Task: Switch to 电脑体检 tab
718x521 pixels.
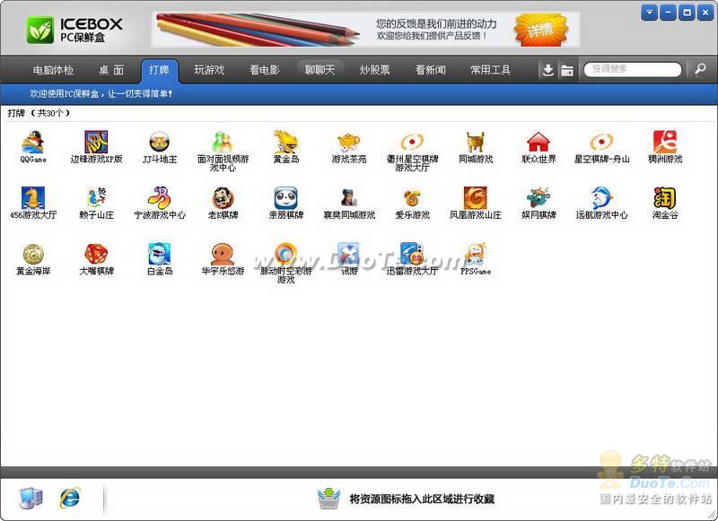Action: [53, 70]
